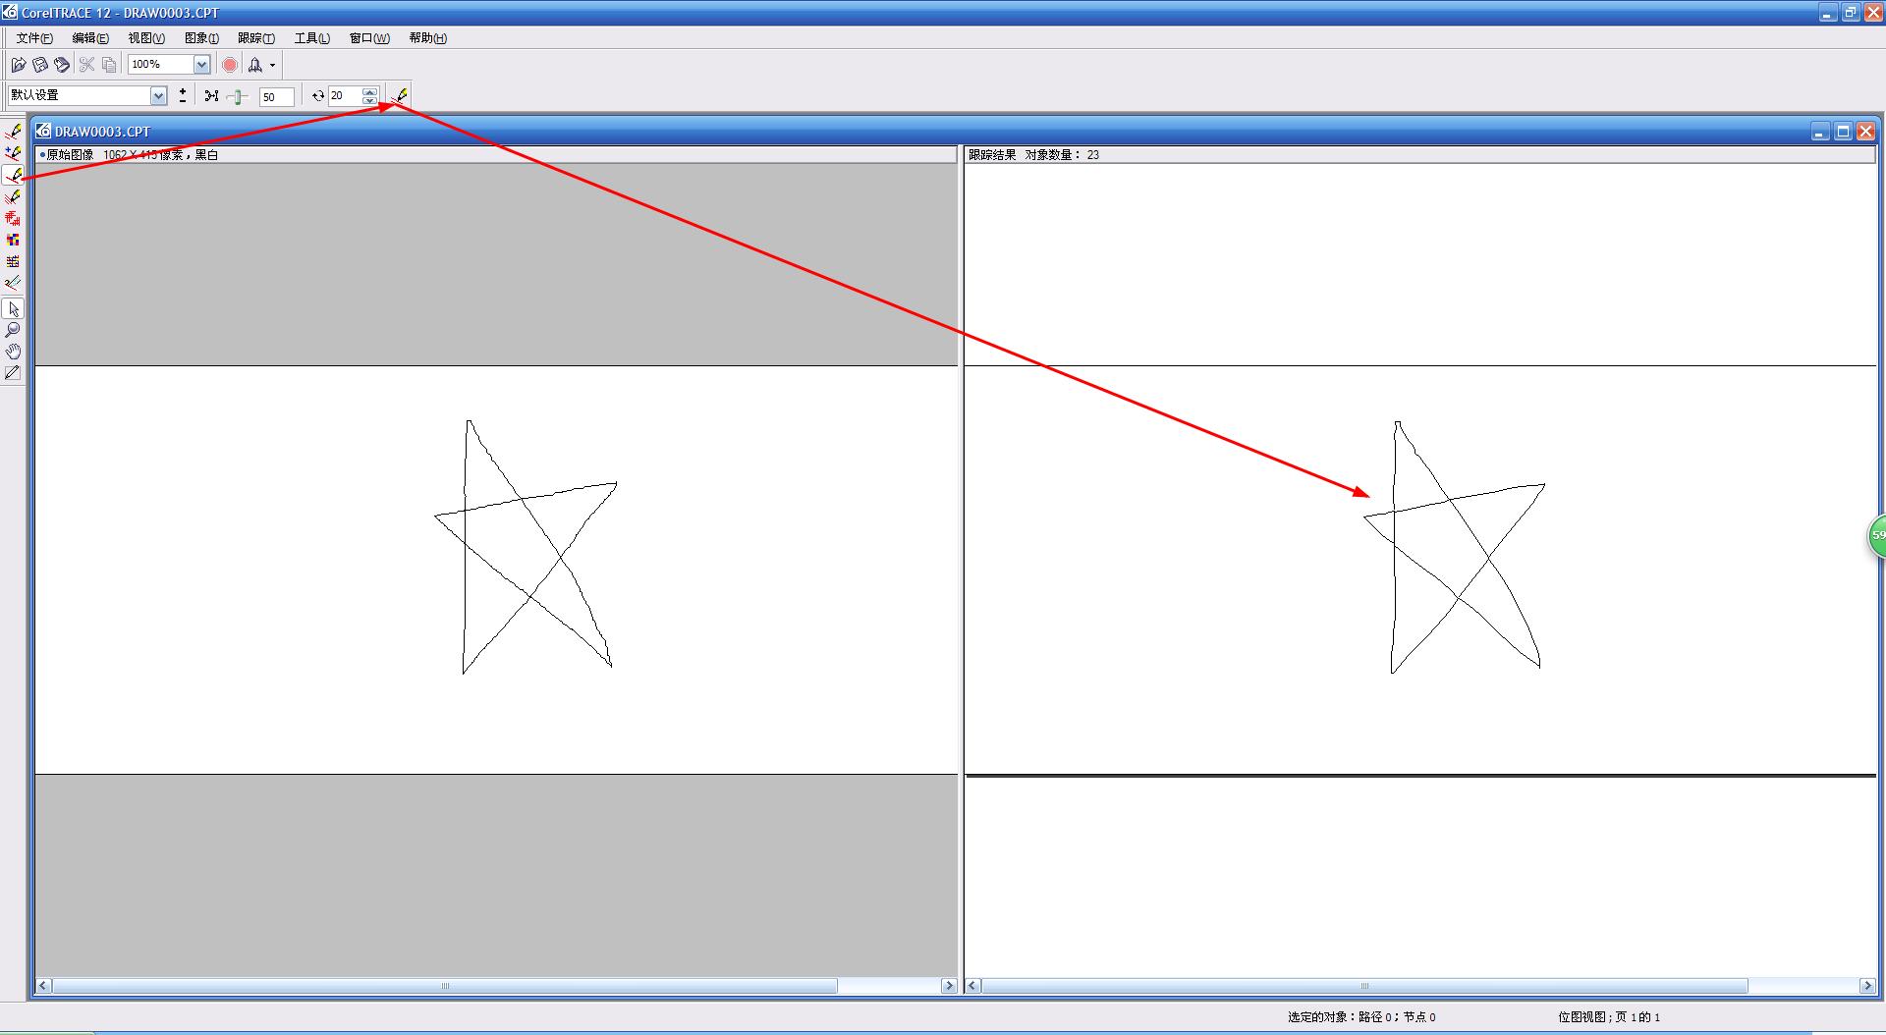Click the rocket launcher icon

coord(255,65)
